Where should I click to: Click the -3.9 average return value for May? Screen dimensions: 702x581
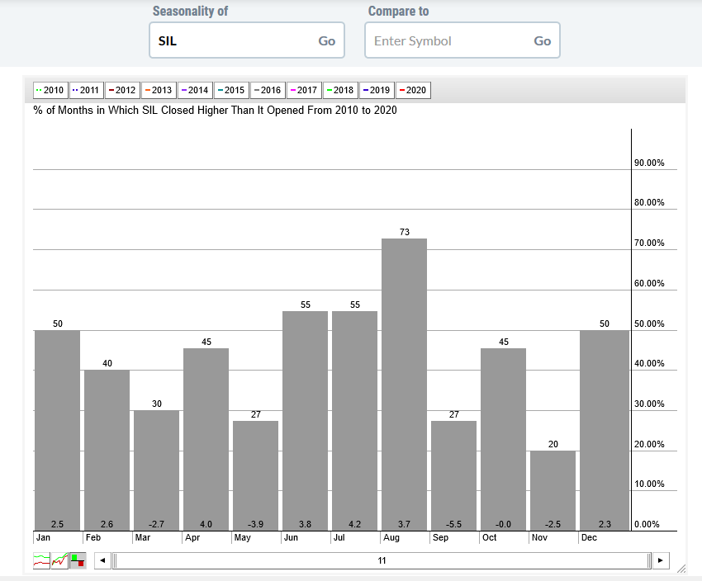click(256, 524)
